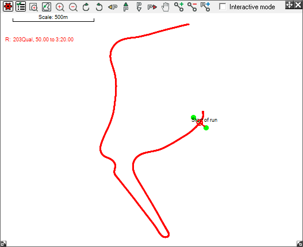303x247 pixels.
Task: Click the fit whole track icon
Action: [47, 7]
